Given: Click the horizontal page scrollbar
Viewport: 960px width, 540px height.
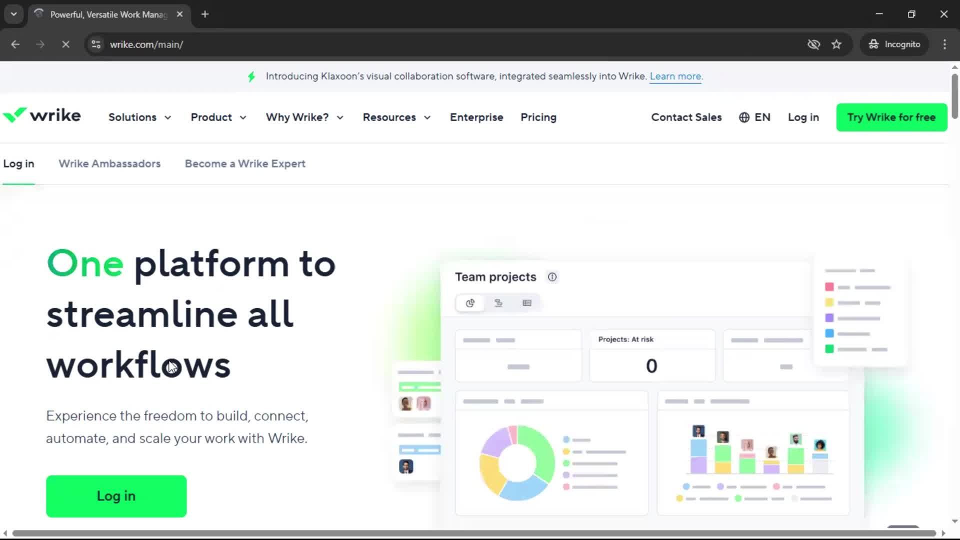Looking at the screenshot, I should point(474,533).
